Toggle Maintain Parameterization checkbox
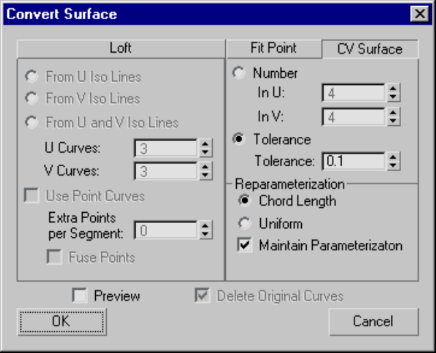Viewport: 436px width, 353px height. [x=244, y=245]
